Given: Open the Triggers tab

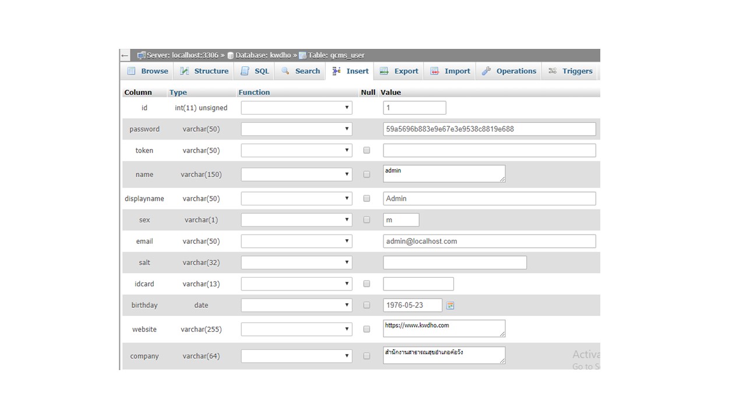Looking at the screenshot, I should tap(570, 71).
